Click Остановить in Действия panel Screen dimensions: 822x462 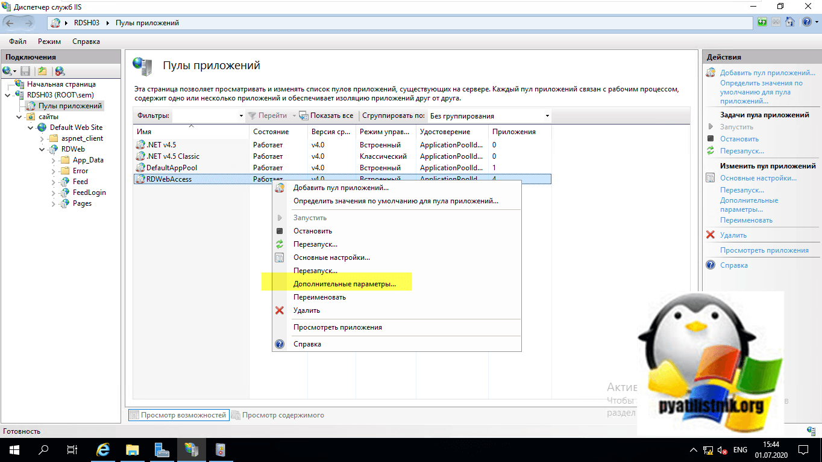point(739,139)
